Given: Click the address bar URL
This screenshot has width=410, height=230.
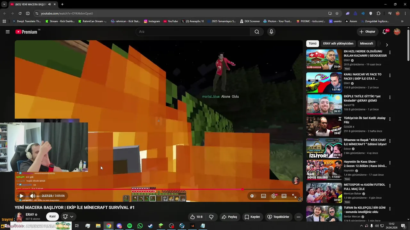Looking at the screenshot, I should (67, 13).
